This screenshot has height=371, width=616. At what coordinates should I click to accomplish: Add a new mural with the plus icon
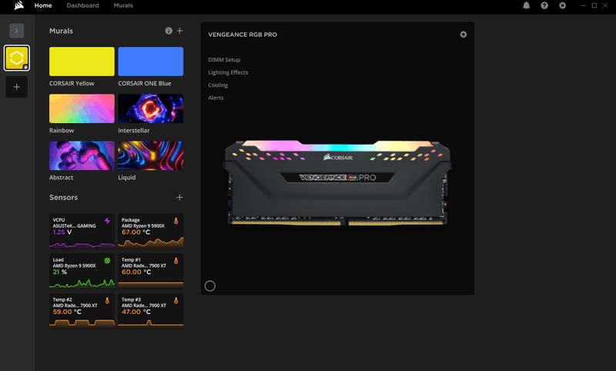pyautogui.click(x=179, y=31)
